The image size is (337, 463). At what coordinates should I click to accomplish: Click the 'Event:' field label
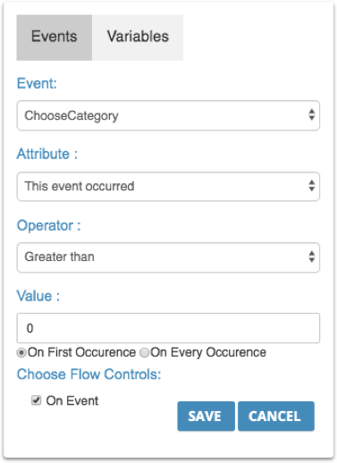37,83
